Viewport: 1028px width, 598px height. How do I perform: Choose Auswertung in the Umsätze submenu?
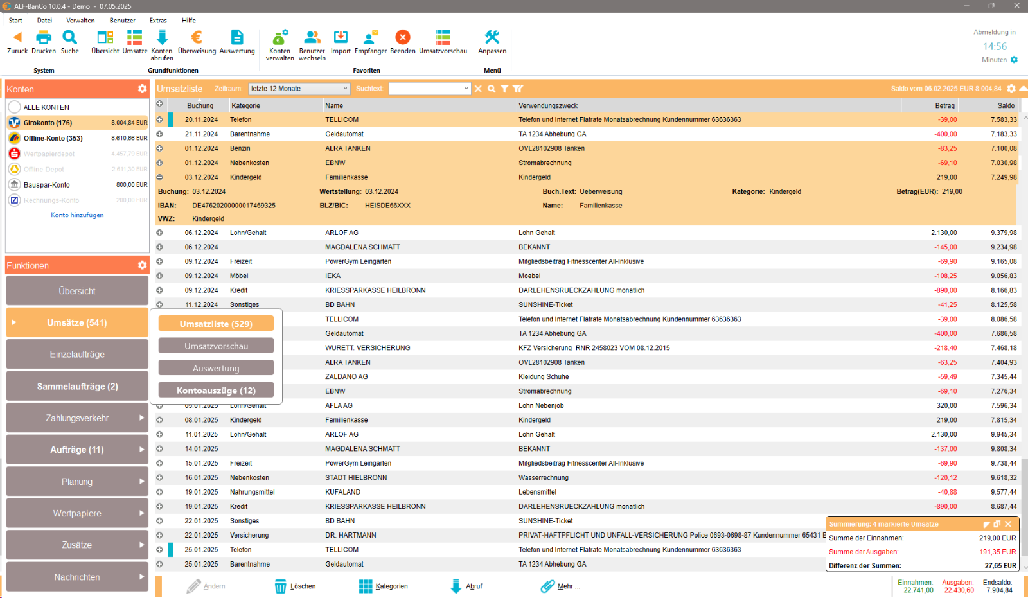[216, 368]
